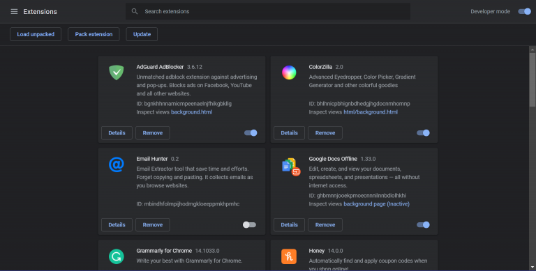The height and width of the screenshot is (271, 536).
Task: Click ColorZilla ID bhlhnicpbhignbdhedgjhgdocnmhomnp
Action: coord(359,103)
